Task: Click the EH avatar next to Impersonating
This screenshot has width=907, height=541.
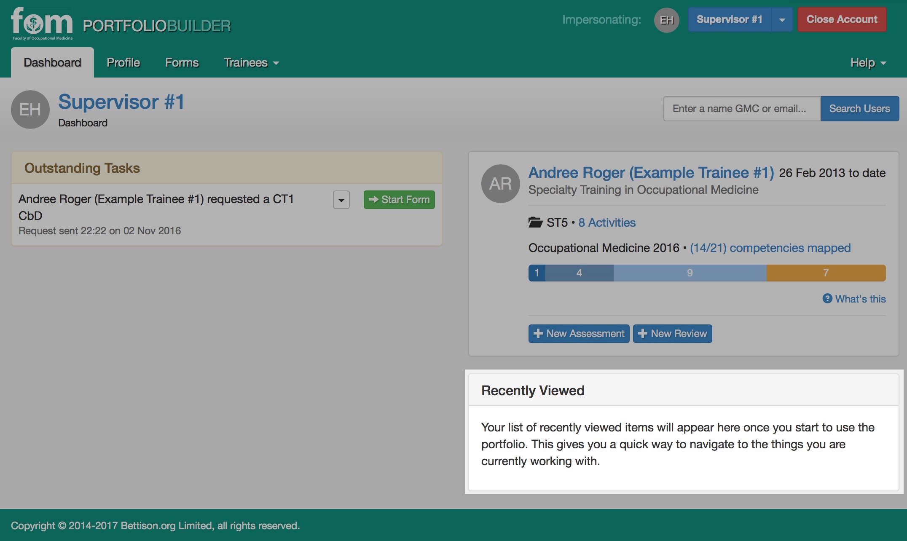Action: click(666, 20)
